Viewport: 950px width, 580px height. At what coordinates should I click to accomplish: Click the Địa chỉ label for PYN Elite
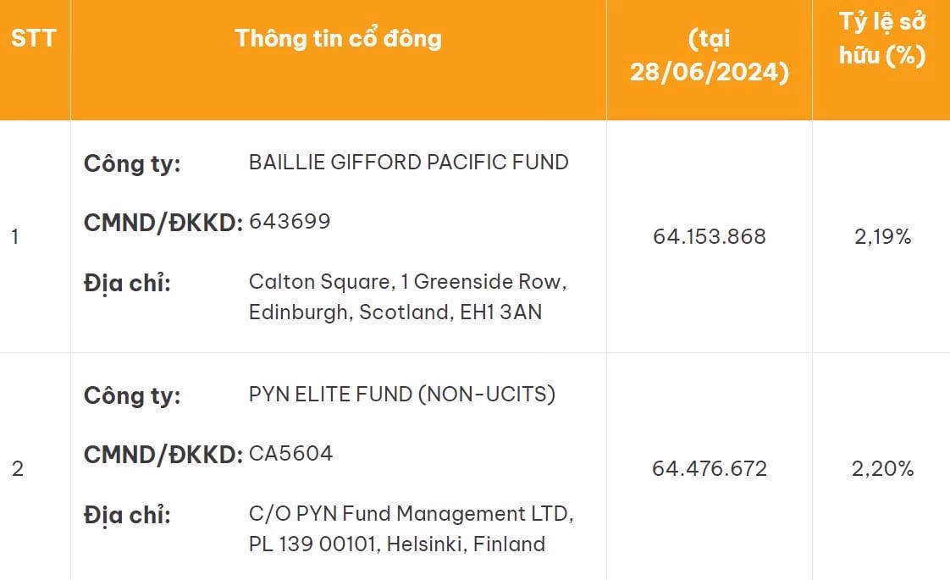pos(127,514)
